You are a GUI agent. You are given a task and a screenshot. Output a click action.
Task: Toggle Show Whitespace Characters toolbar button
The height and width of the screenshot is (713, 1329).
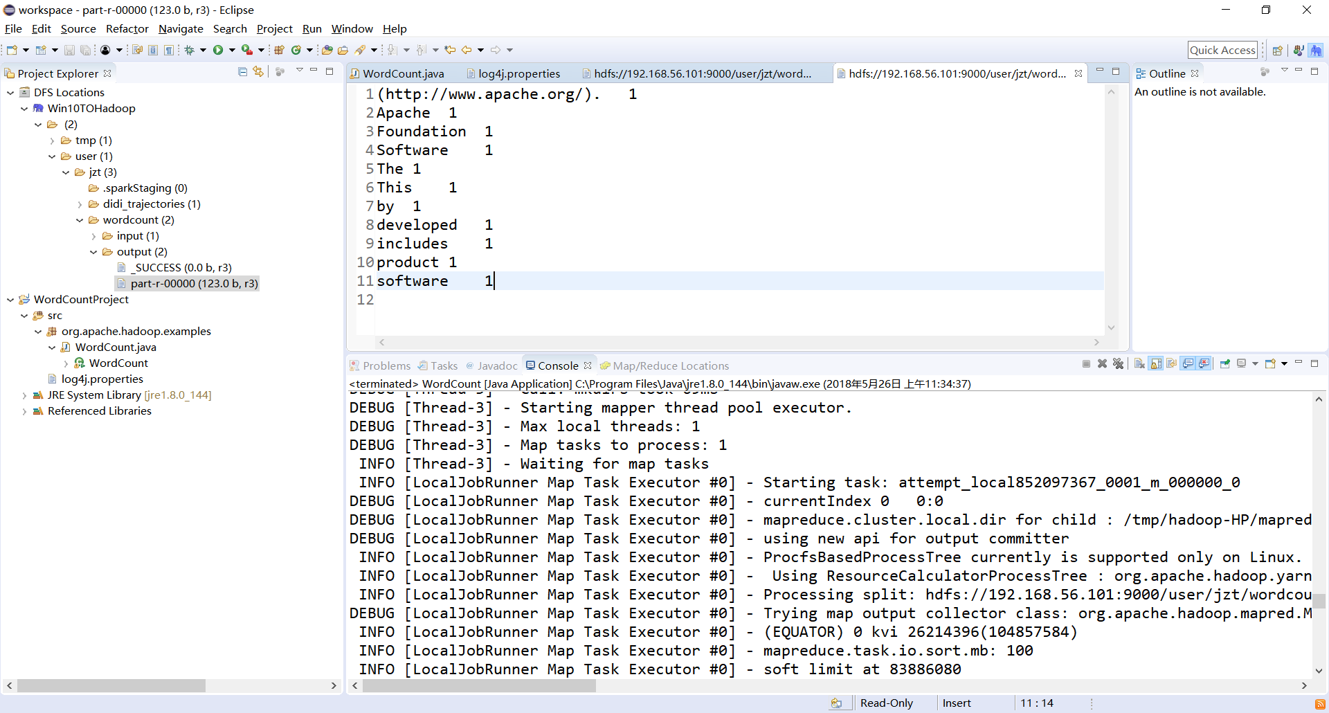(168, 50)
